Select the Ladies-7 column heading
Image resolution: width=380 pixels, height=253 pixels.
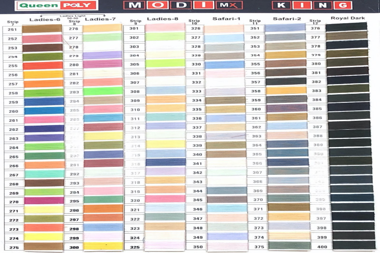click(100, 19)
